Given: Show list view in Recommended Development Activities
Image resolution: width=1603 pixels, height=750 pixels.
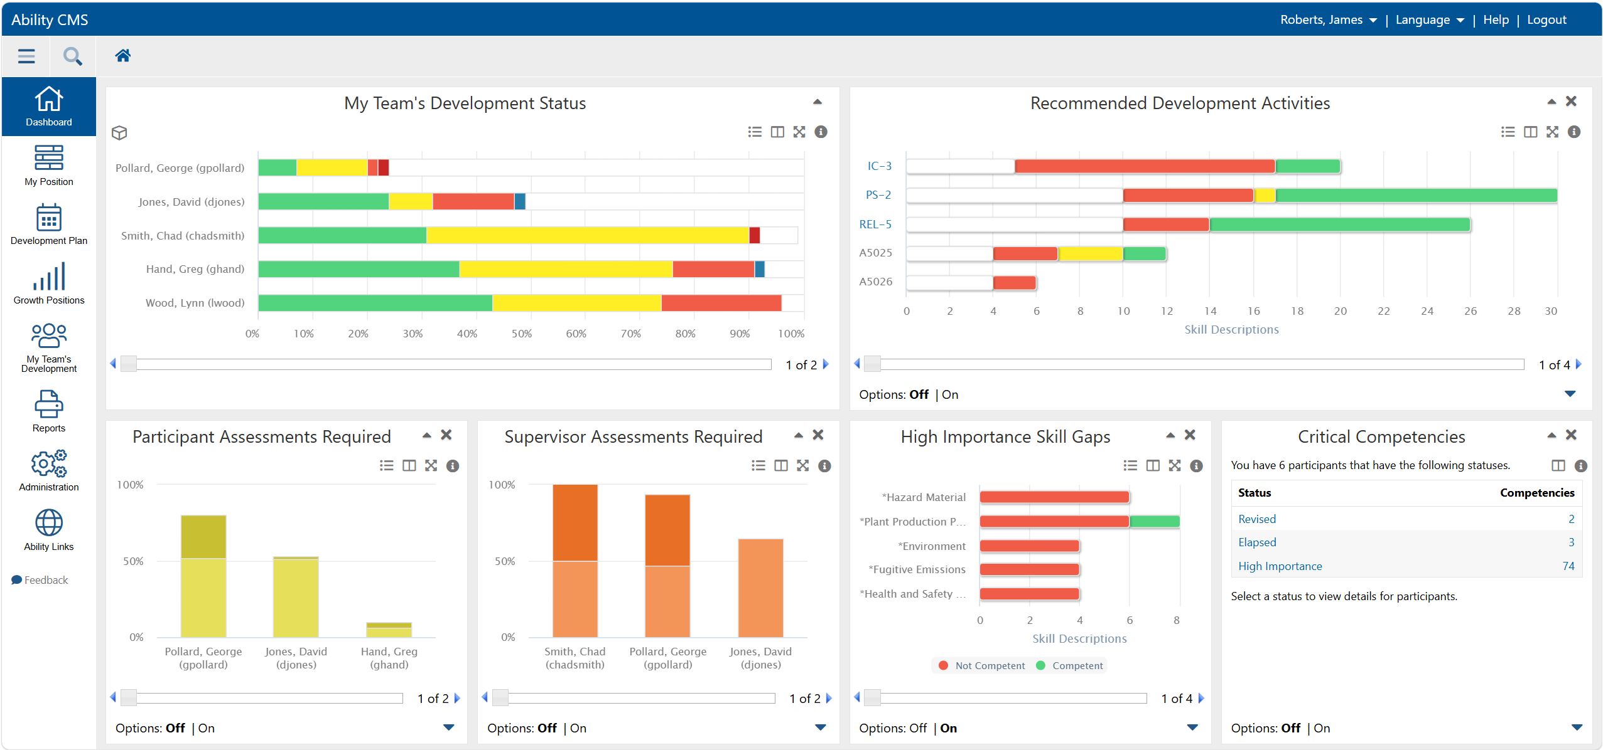Looking at the screenshot, I should [1508, 132].
